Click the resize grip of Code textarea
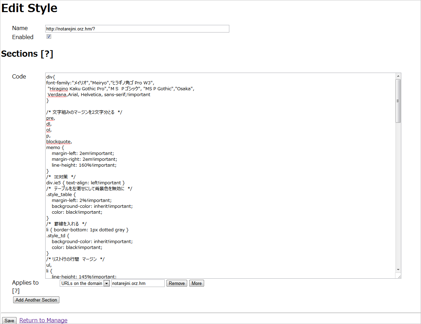421x324 pixels. point(399,276)
